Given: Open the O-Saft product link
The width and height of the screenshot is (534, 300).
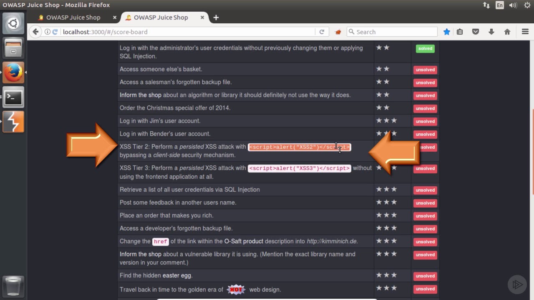Looking at the screenshot, I should (244, 241).
